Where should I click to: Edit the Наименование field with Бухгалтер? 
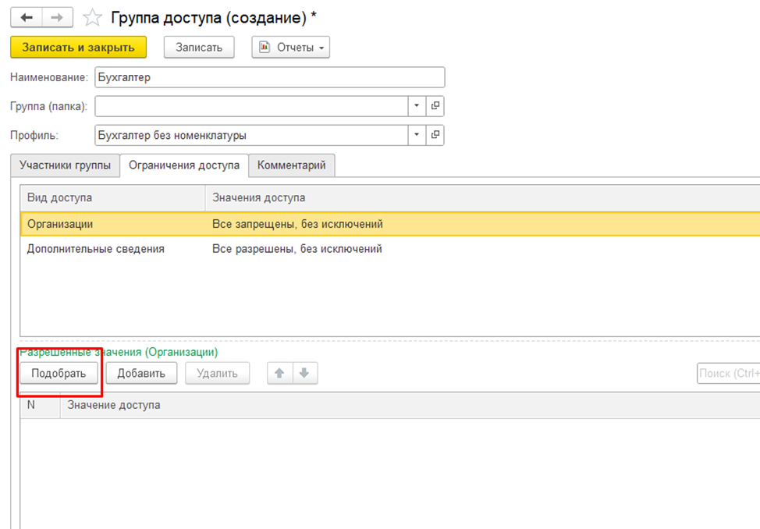click(269, 77)
